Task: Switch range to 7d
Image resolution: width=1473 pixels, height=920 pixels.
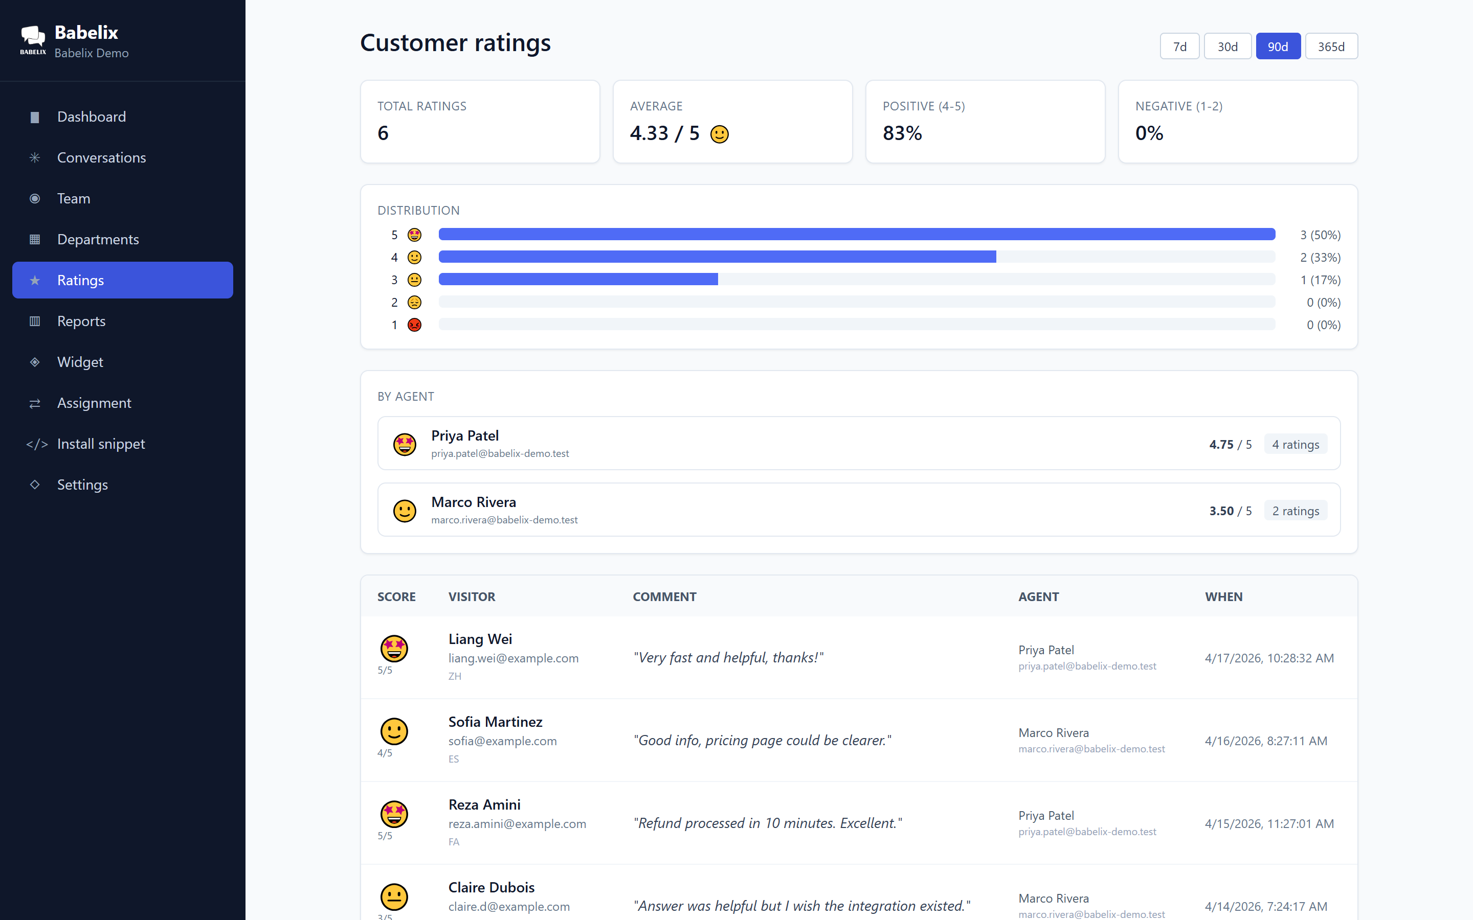Action: coord(1179,46)
